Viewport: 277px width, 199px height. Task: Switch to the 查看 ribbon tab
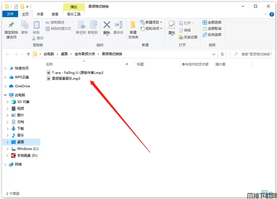point(55,14)
